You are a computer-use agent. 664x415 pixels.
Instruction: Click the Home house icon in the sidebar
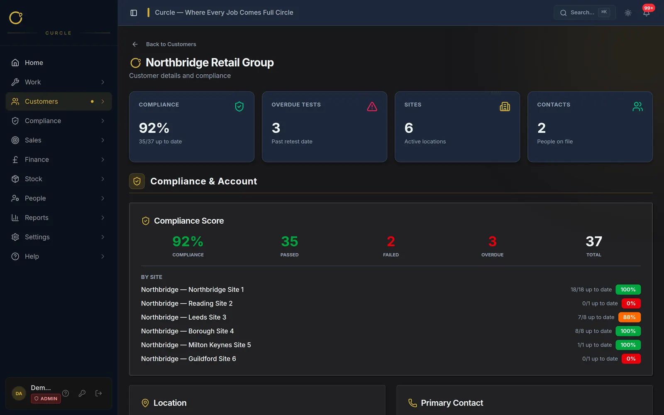click(x=15, y=63)
